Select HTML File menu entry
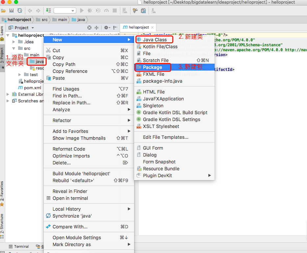Screen dimensions: 307x253 [x=174, y=92]
